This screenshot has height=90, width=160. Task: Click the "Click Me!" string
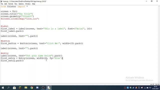click(x=53, y=43)
